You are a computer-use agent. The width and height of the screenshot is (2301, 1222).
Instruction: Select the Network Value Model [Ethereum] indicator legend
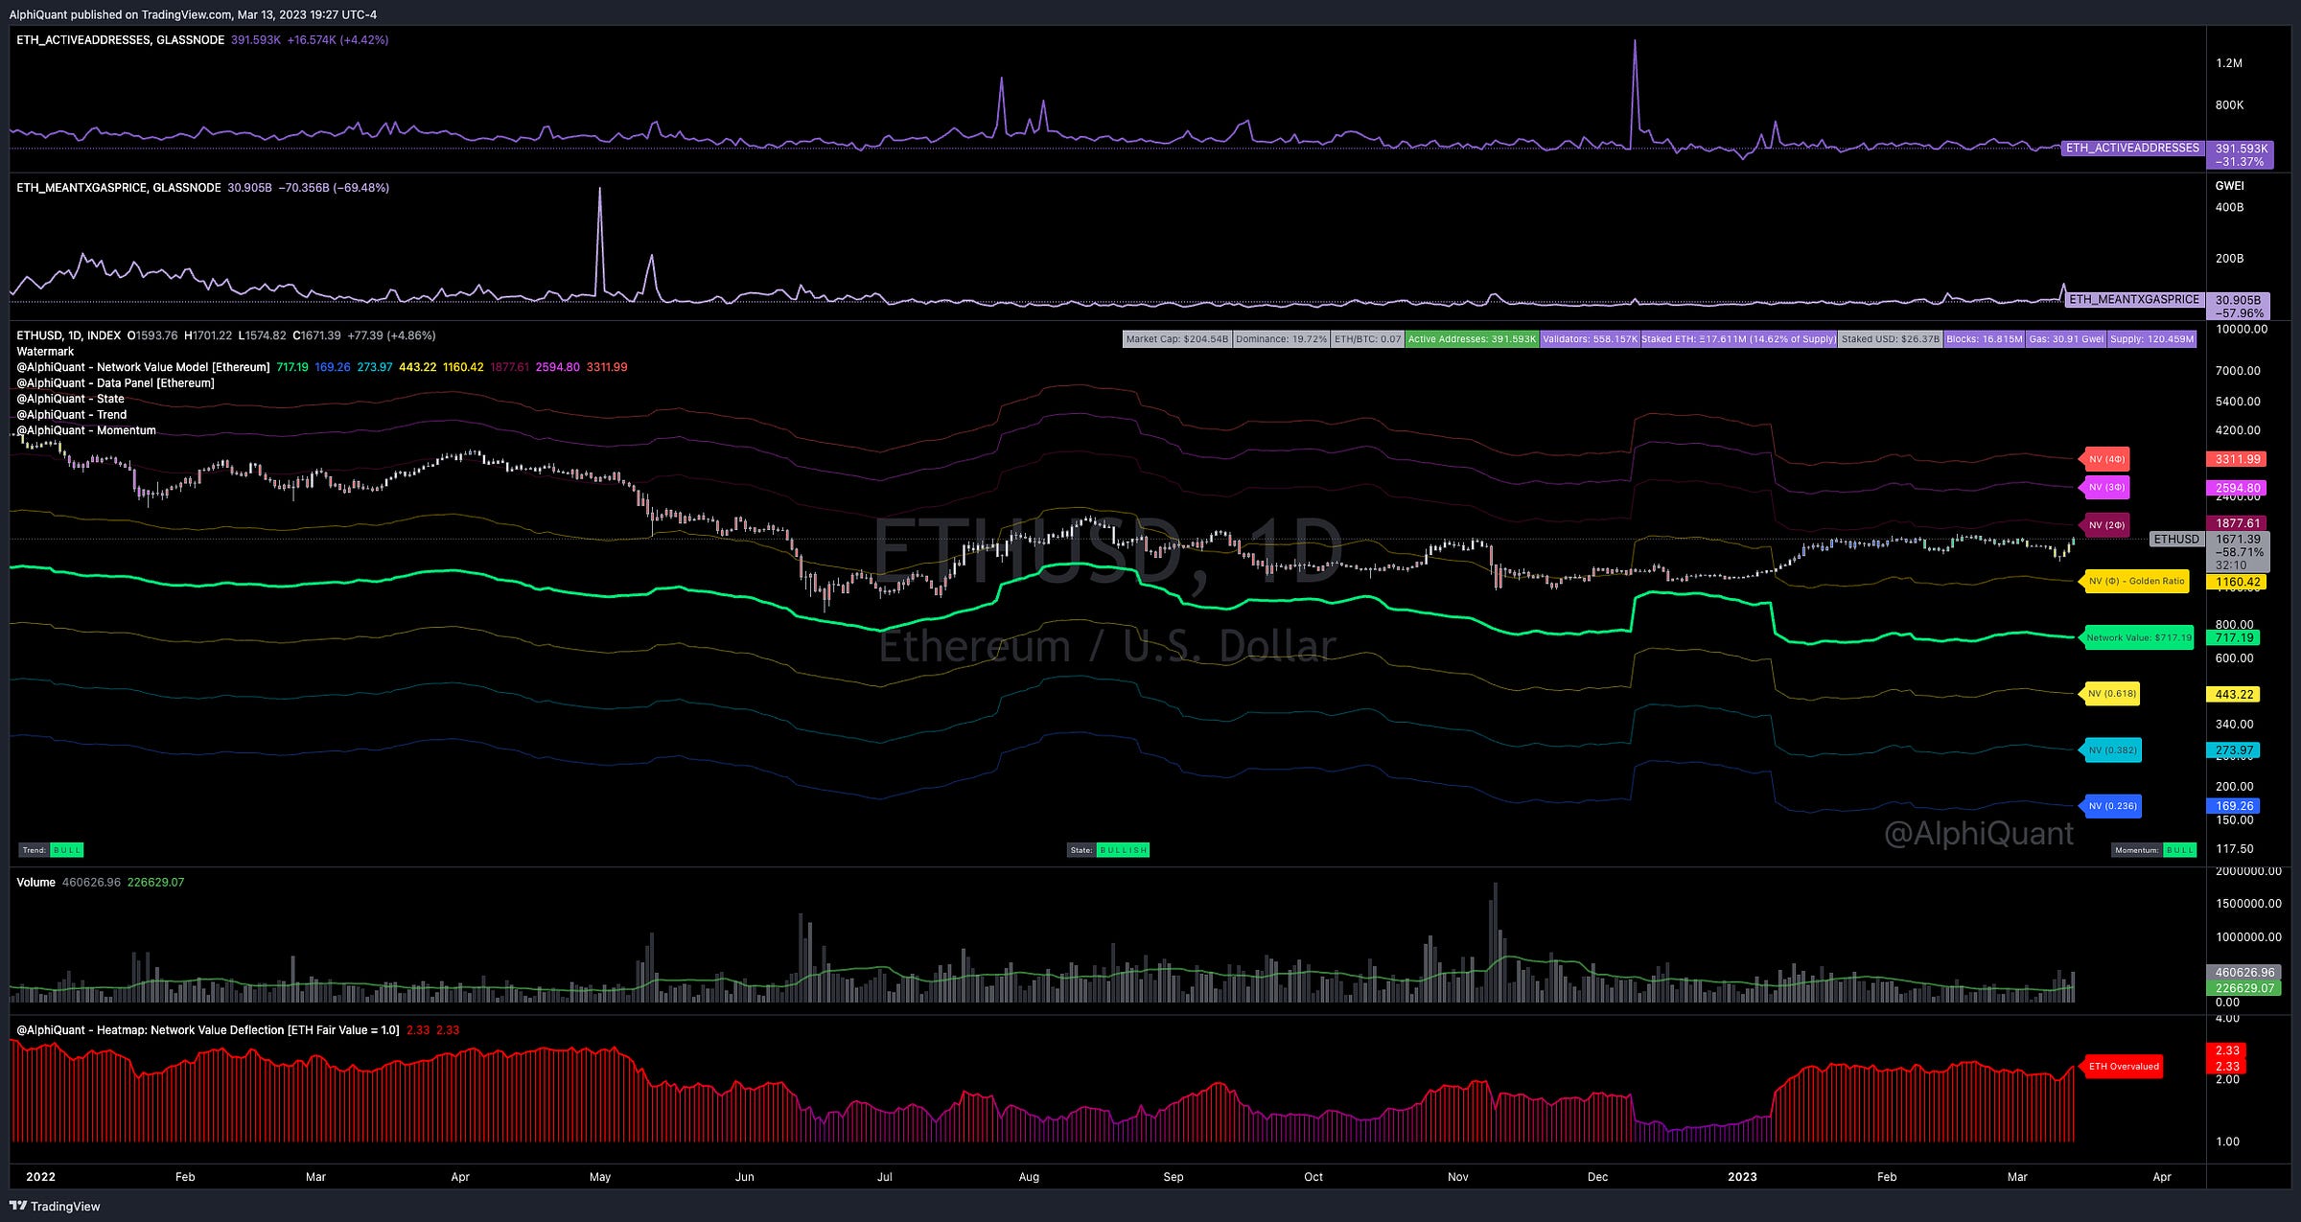143,367
